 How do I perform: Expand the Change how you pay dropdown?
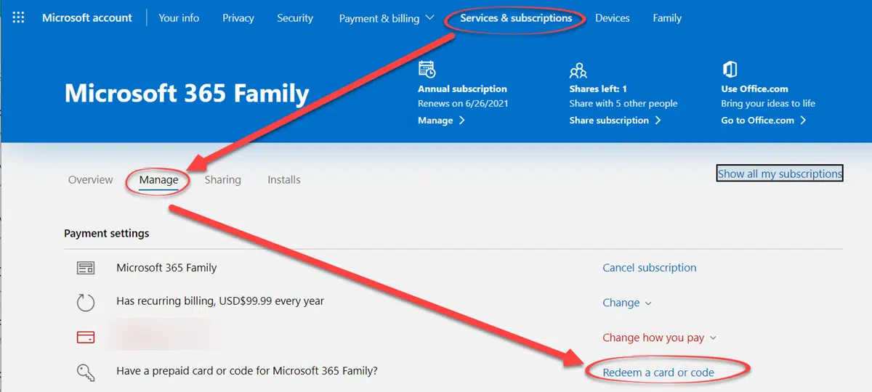click(x=660, y=338)
